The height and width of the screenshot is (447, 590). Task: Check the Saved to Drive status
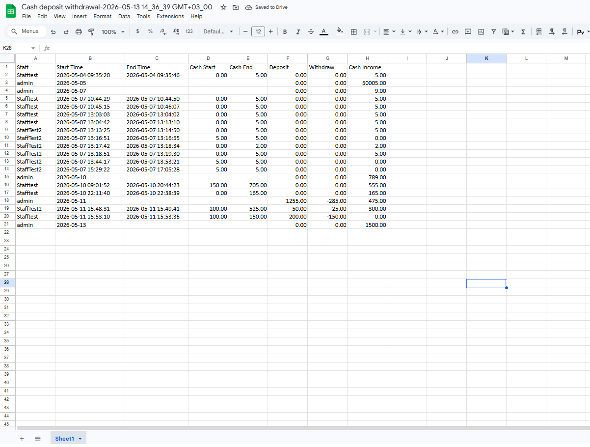[x=267, y=7]
